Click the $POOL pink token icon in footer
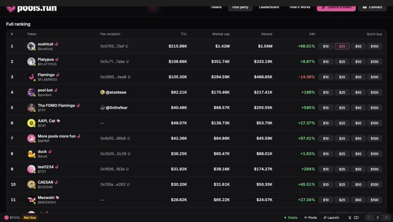Screen dimensions: 393x222 pos(6,218)
